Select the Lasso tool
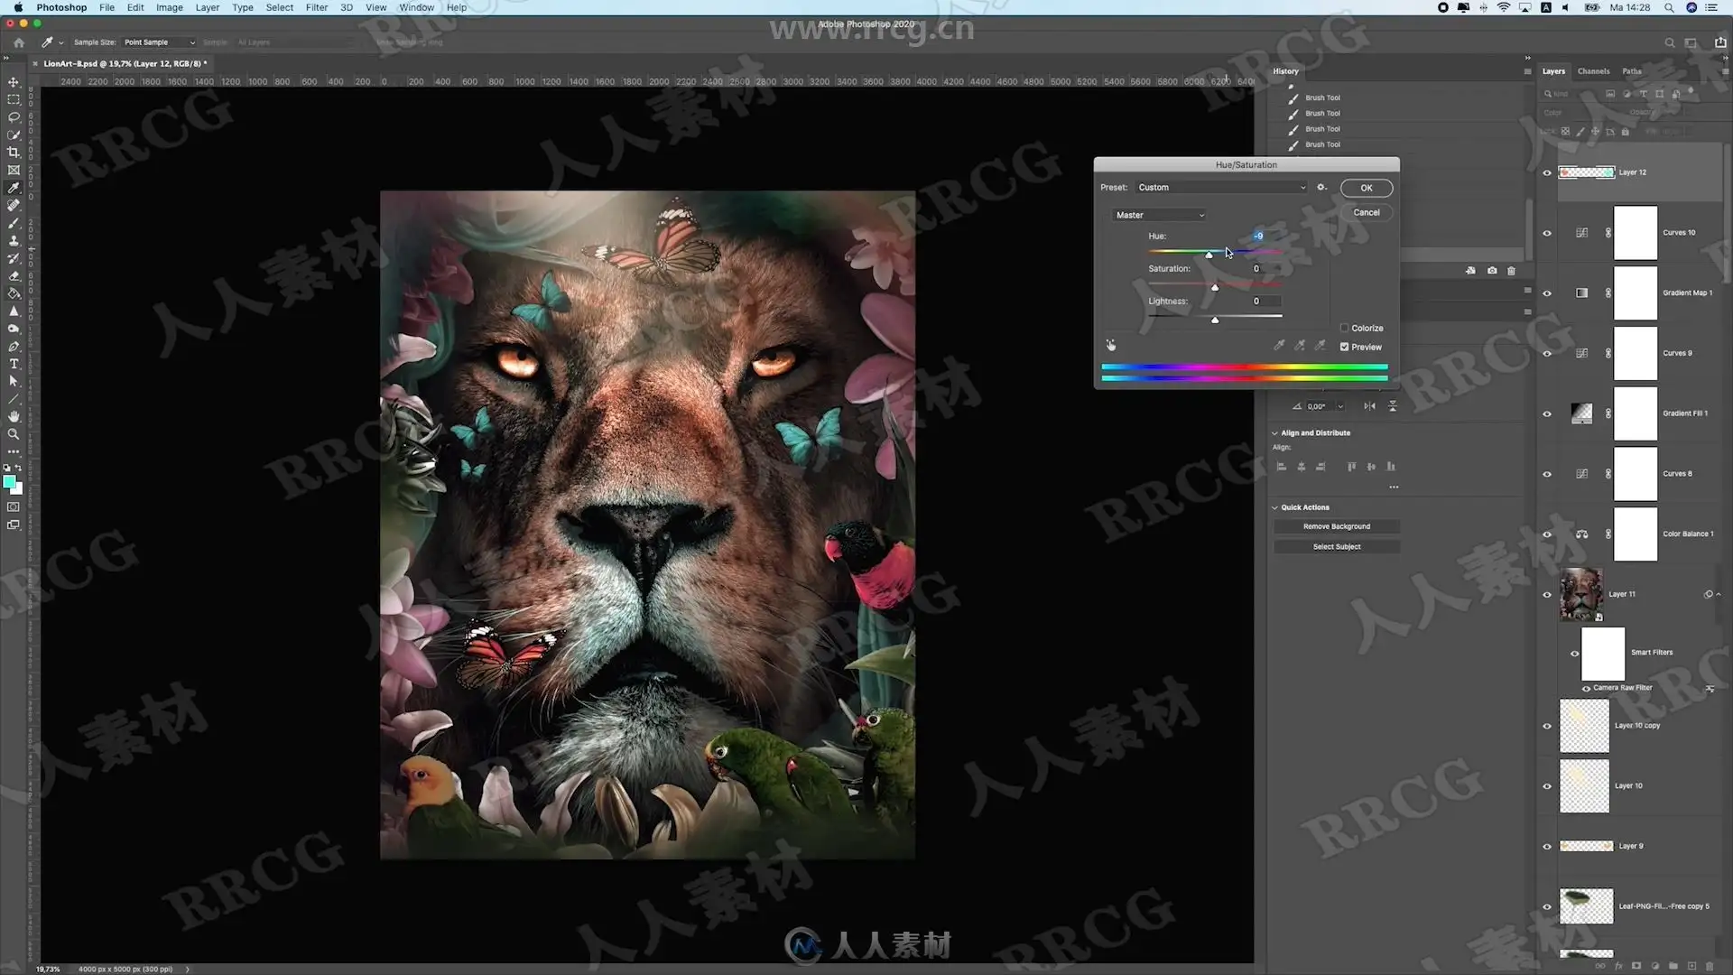The width and height of the screenshot is (1733, 975). 14,117
